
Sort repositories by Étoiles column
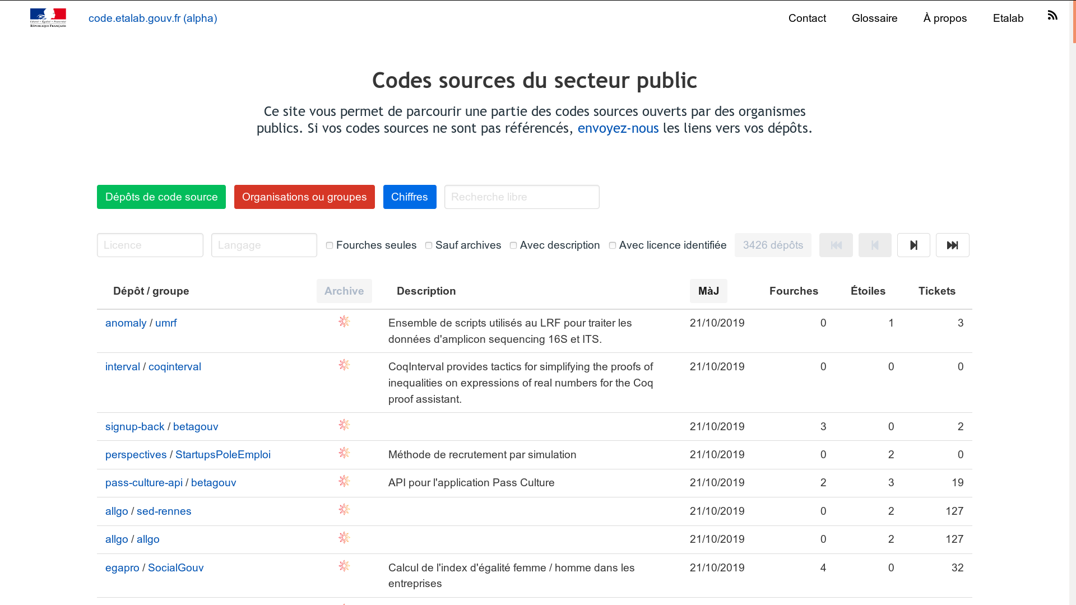coord(868,291)
